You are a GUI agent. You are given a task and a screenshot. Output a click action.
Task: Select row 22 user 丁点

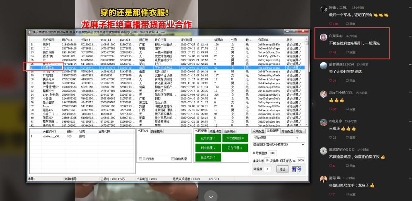(167, 49)
